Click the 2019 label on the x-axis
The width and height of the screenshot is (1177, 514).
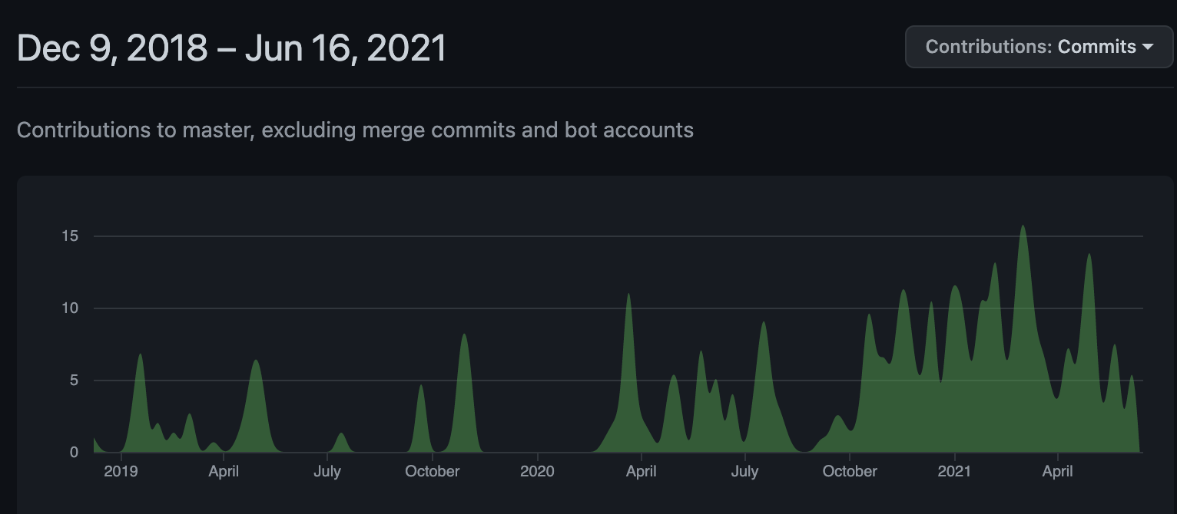[121, 471]
